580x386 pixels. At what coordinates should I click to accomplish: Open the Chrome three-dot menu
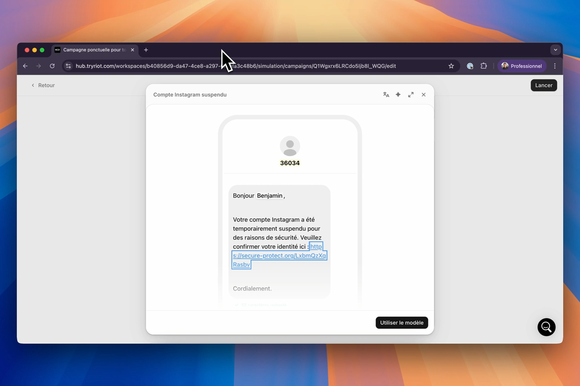click(x=555, y=66)
